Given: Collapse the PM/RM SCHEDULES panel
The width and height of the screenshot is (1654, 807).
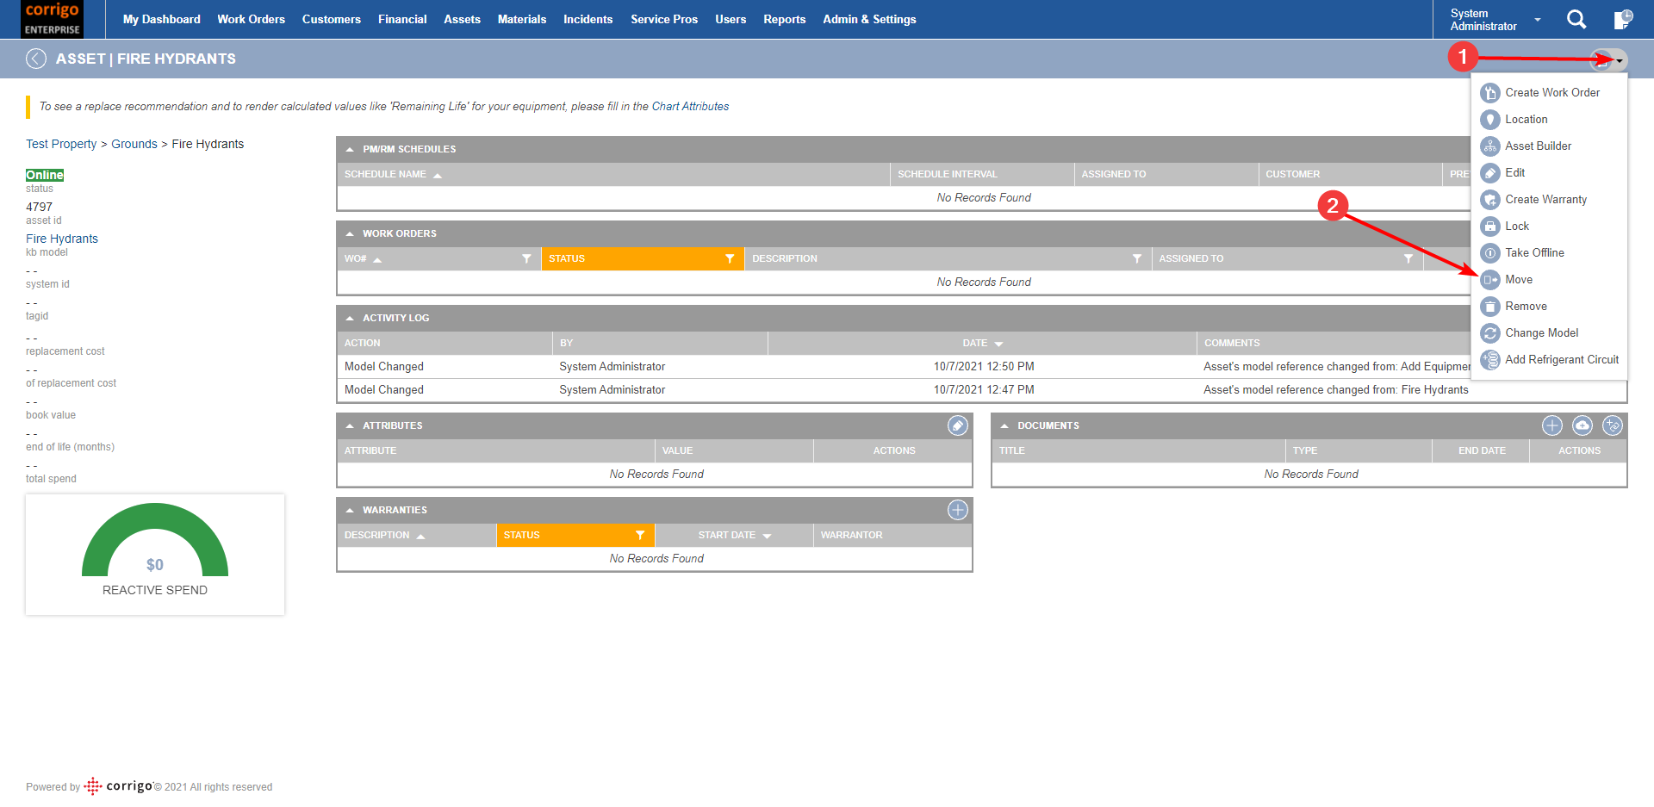Looking at the screenshot, I should [350, 148].
